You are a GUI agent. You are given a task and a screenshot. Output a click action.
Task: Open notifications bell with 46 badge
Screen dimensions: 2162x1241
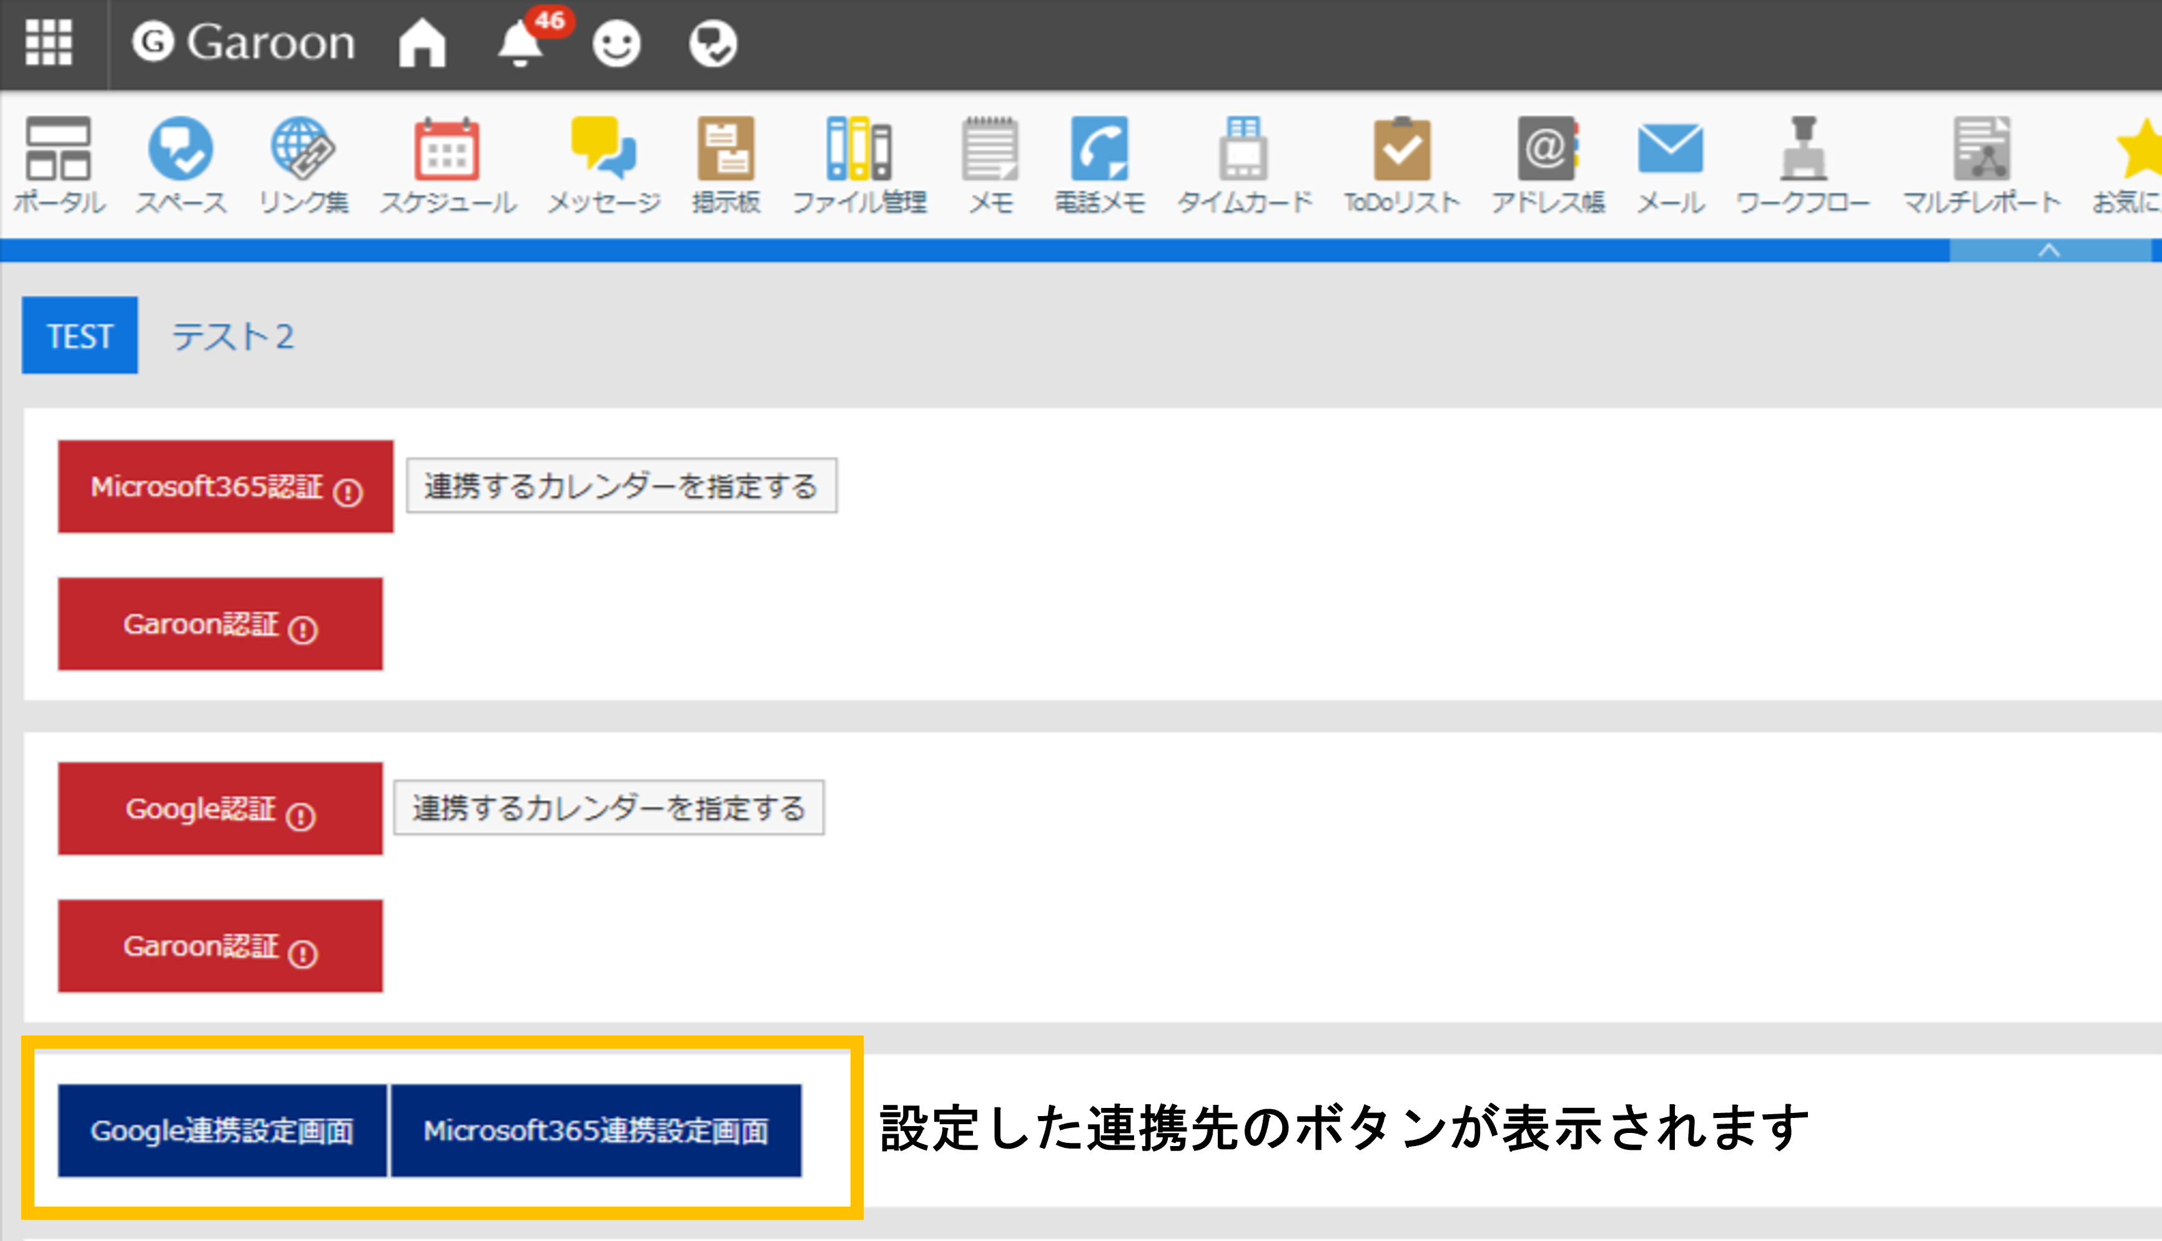click(x=521, y=42)
